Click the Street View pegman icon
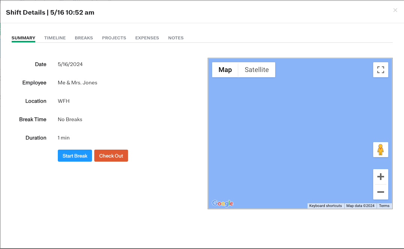404x249 pixels. [x=380, y=150]
